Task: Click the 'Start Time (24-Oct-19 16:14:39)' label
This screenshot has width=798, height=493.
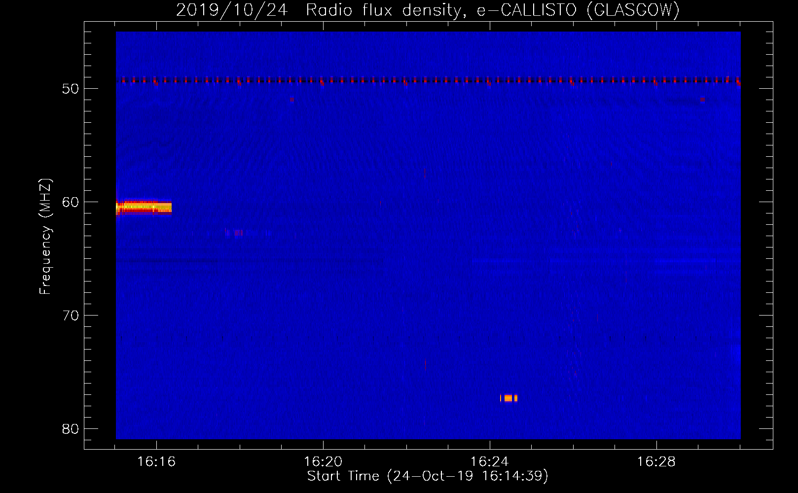Action: (x=428, y=476)
